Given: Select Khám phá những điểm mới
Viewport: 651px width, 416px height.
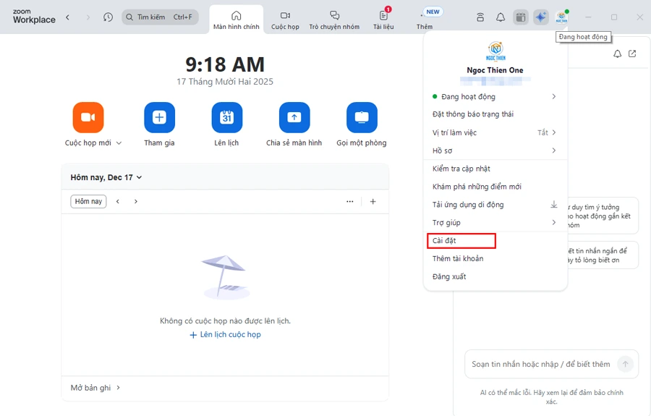Looking at the screenshot, I should click(495, 187).
